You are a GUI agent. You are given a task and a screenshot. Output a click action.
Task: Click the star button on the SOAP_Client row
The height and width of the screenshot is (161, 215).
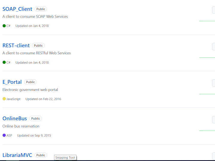(x=214, y=10)
